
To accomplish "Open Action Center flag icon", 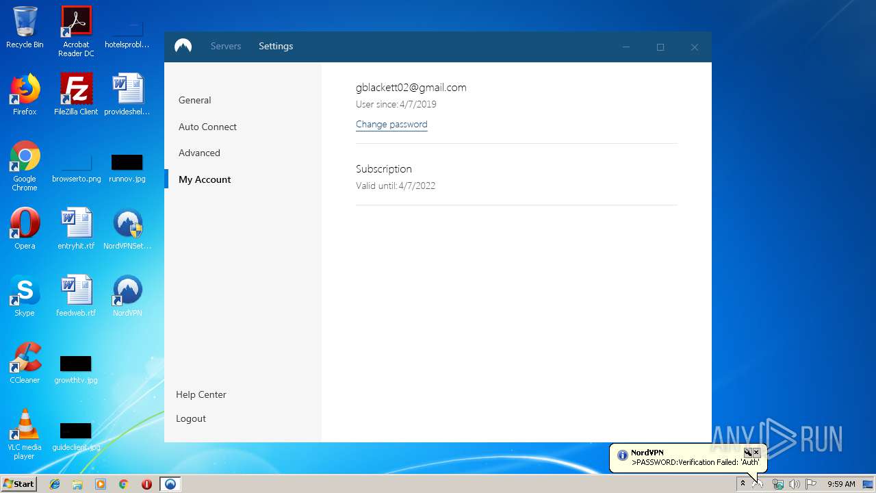I will [811, 484].
